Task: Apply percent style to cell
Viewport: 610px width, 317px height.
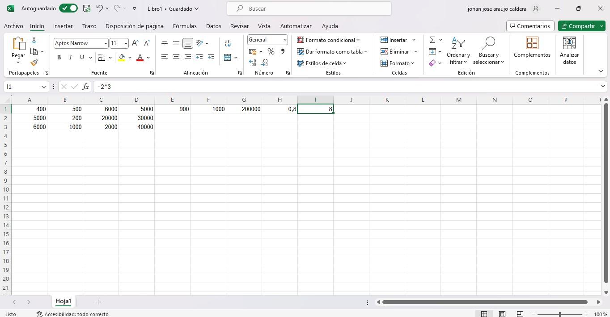Action: (x=271, y=52)
